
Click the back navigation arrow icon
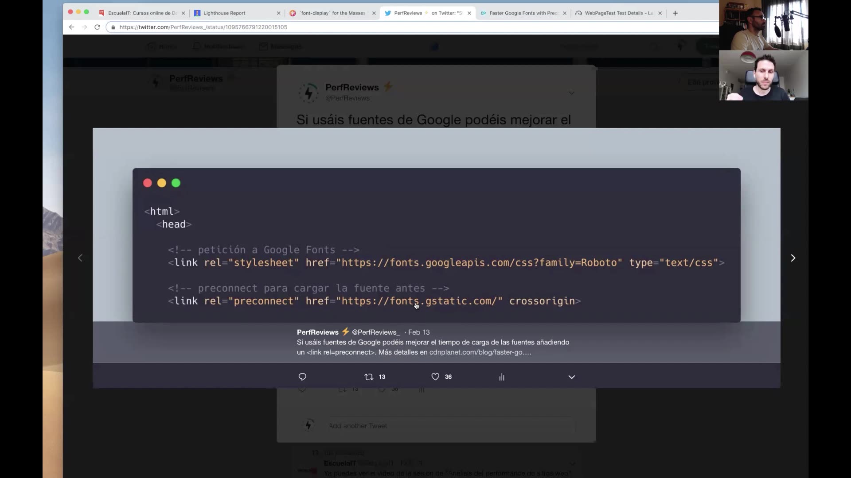click(x=71, y=27)
